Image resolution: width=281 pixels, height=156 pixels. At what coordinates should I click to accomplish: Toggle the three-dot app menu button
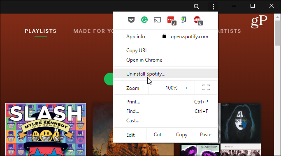[x=213, y=7]
